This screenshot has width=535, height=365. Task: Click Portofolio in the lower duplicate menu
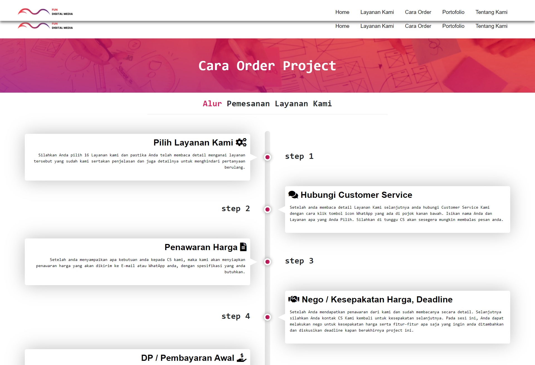click(x=453, y=26)
